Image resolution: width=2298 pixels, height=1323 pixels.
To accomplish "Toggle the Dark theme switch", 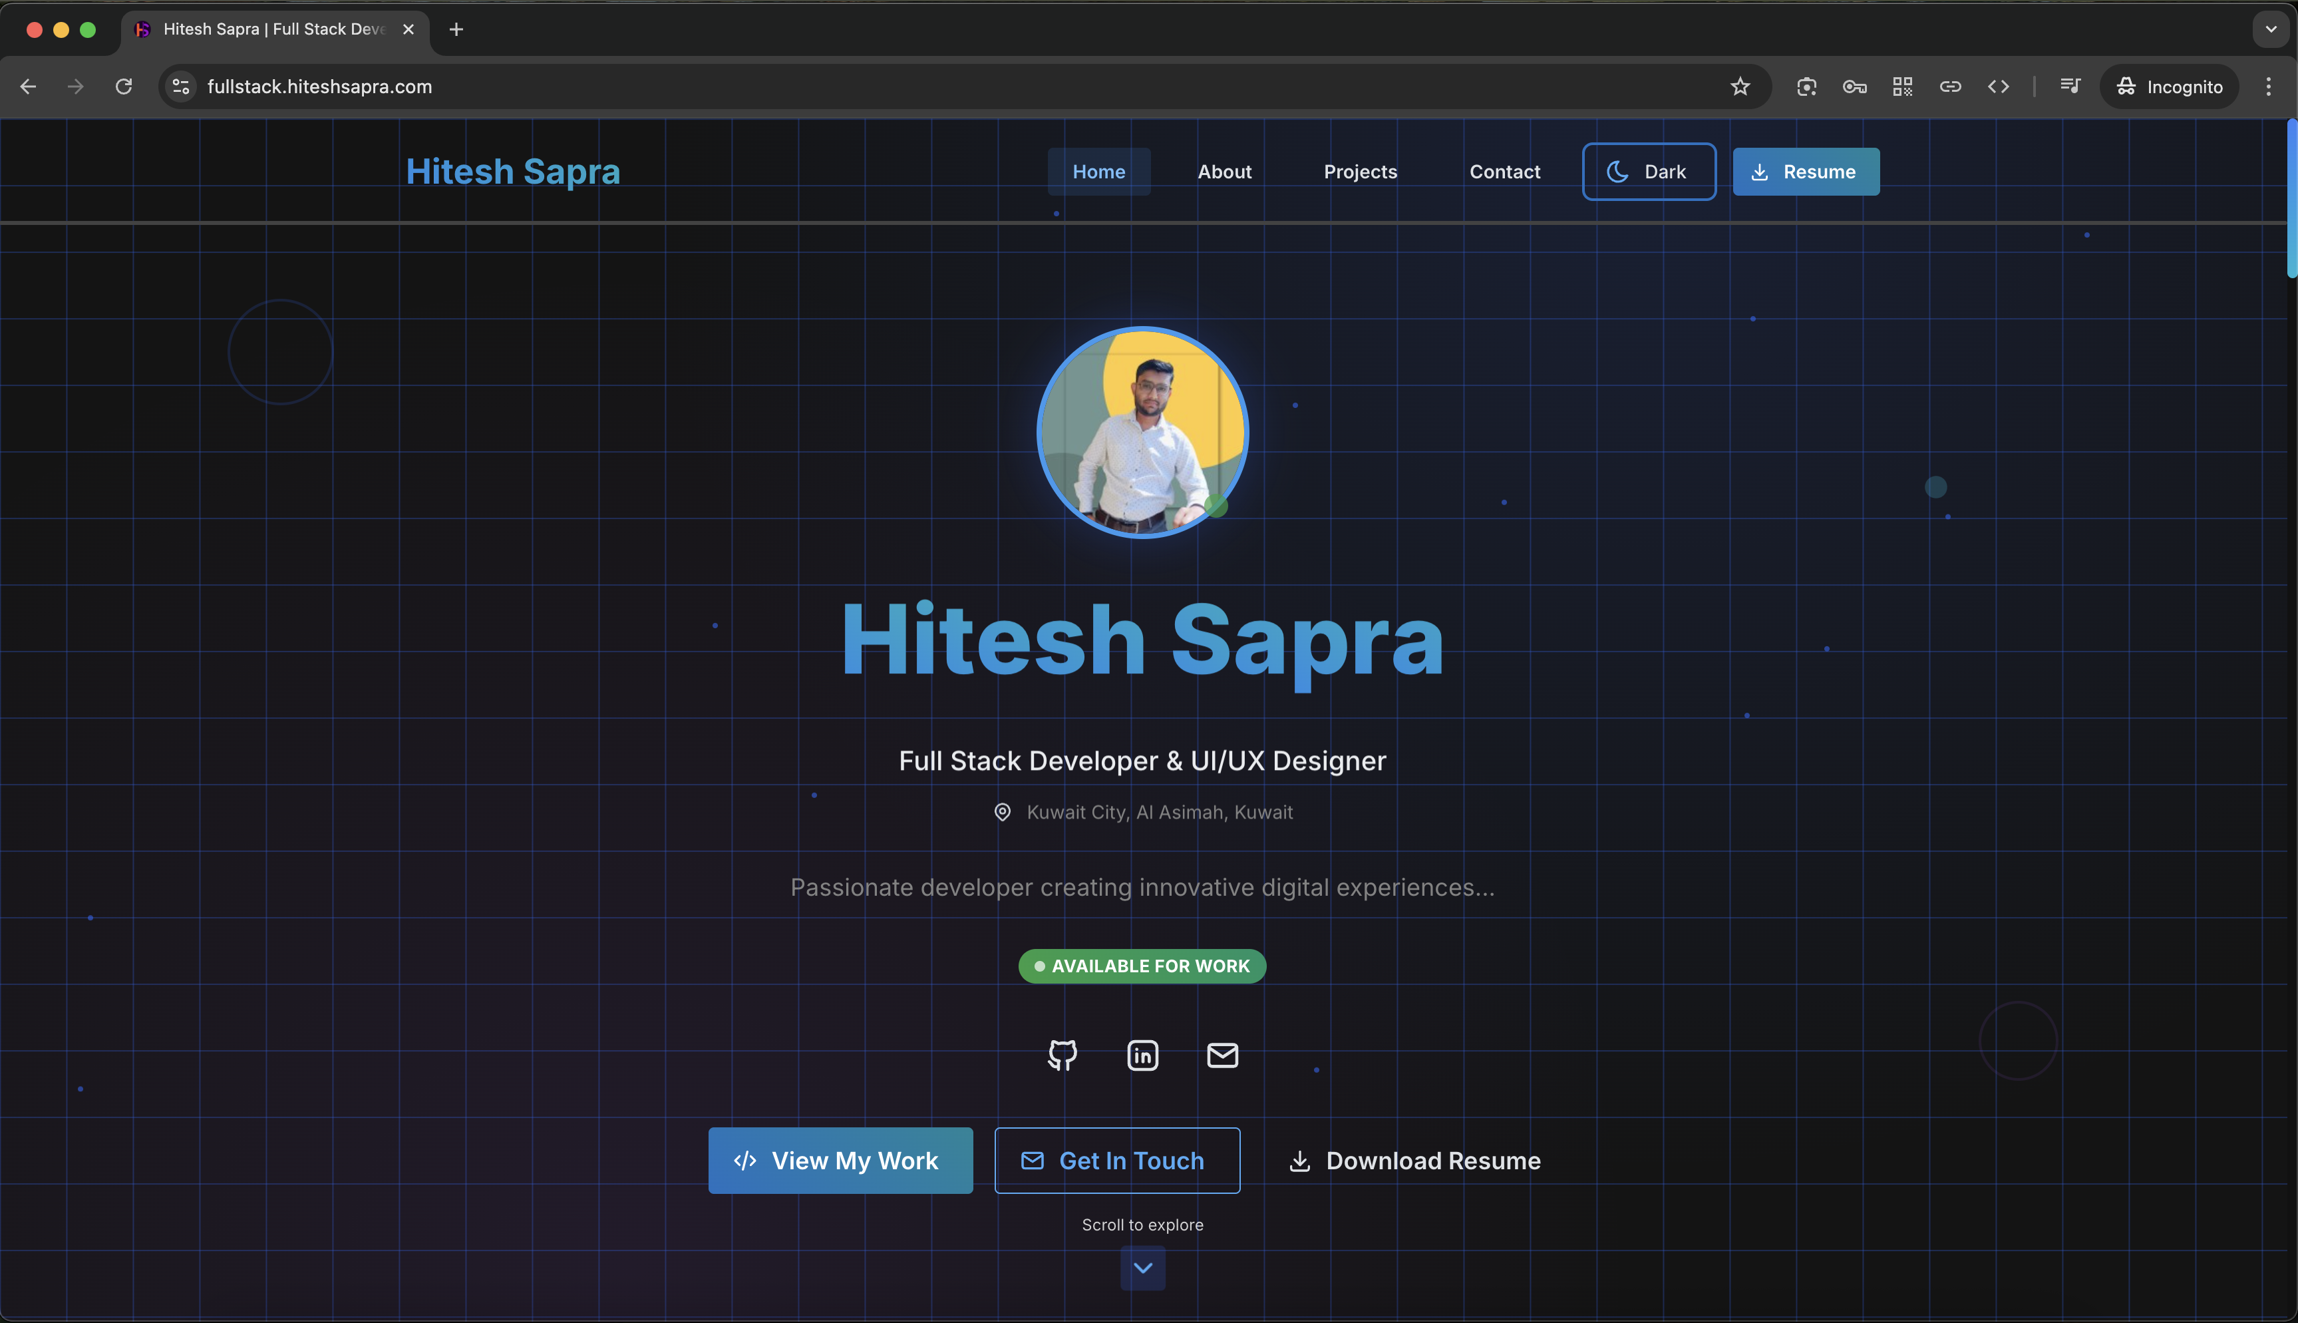I will coord(1649,172).
